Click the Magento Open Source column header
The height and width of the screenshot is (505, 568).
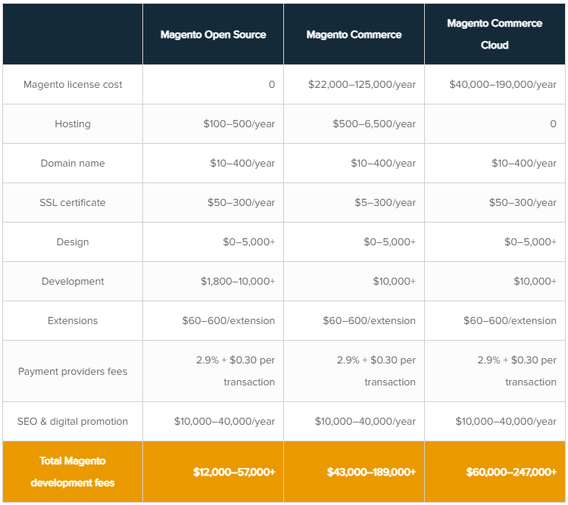(x=212, y=35)
